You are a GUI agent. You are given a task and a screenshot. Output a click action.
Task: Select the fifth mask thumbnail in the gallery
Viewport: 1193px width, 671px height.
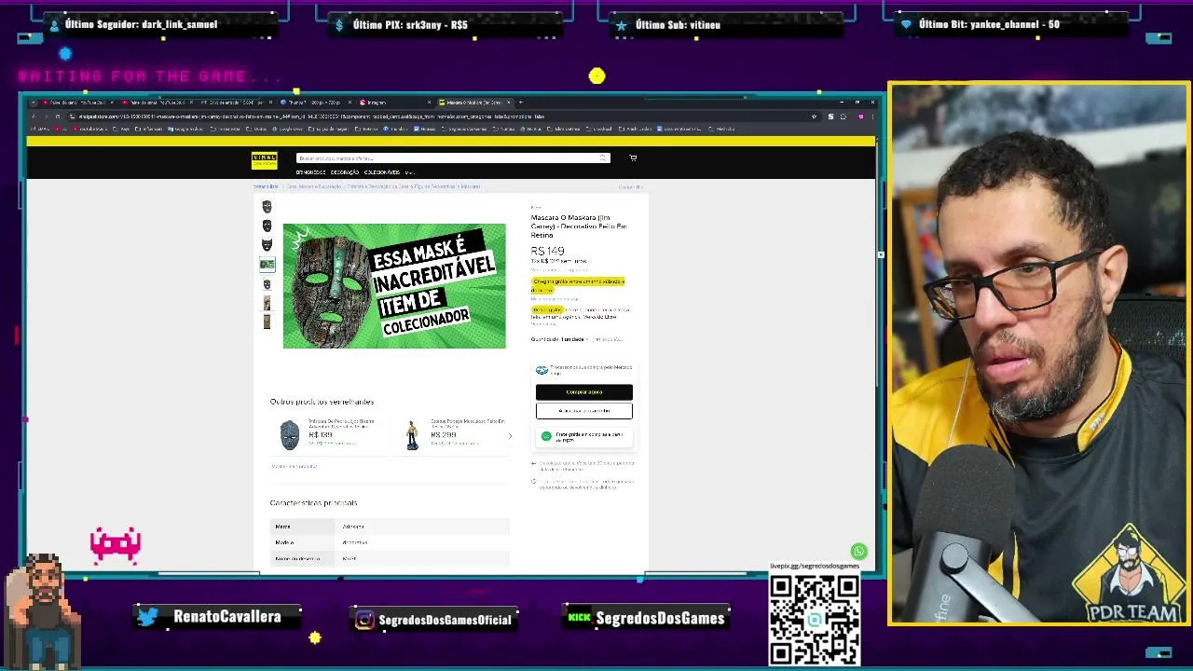pyautogui.click(x=267, y=284)
